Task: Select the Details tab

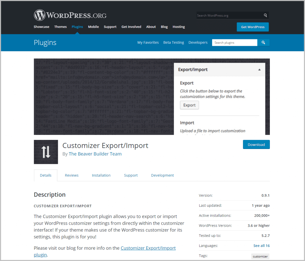Action: tap(46, 175)
